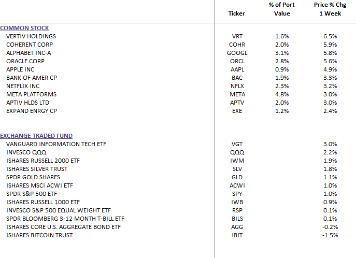The height and width of the screenshot is (258, 356).
Task: Open the COMMON STOCK section link
Action: [24, 28]
